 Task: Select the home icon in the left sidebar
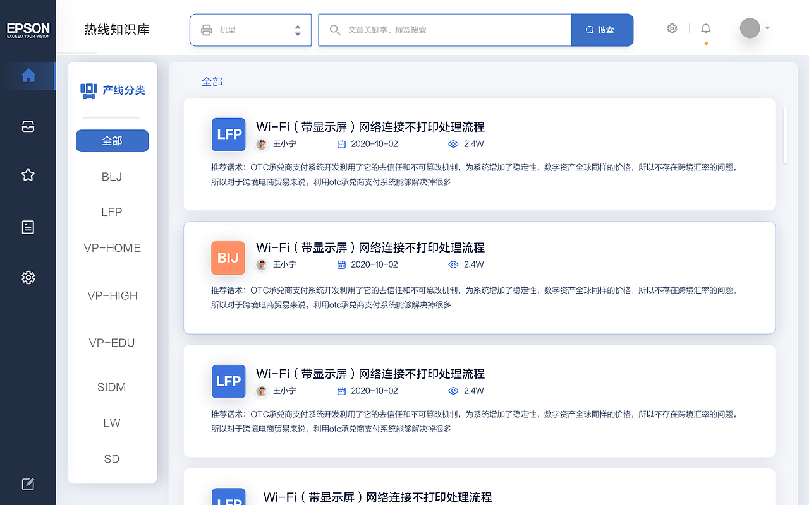pyautogui.click(x=28, y=75)
